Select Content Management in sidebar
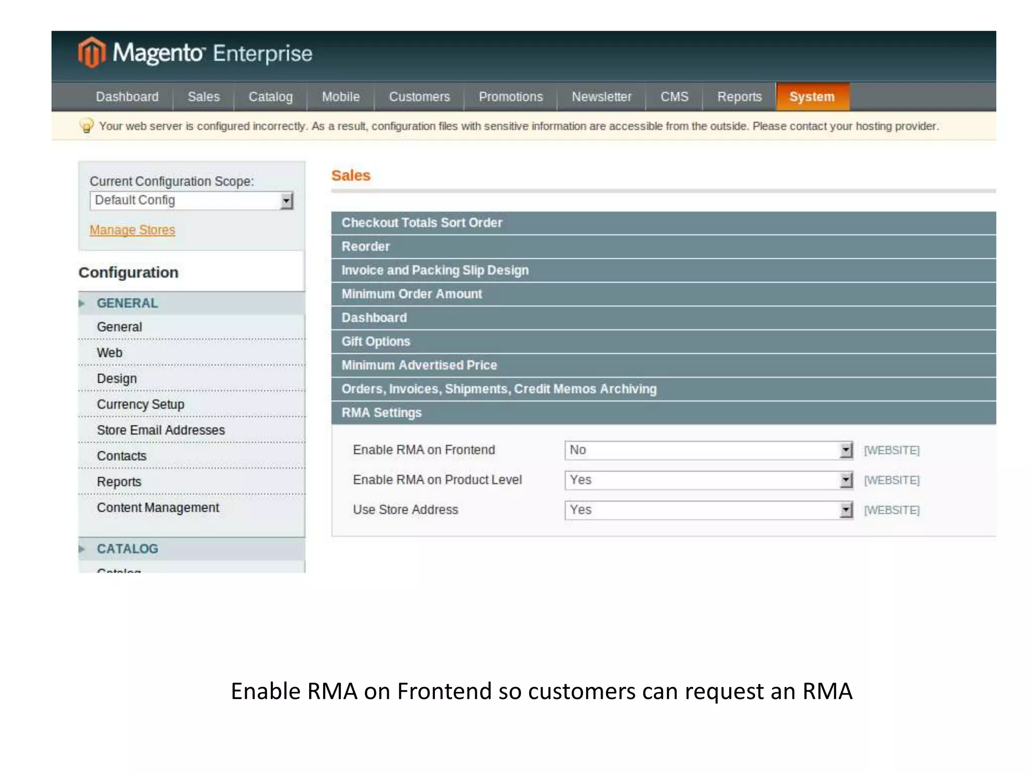The height and width of the screenshot is (773, 1031). point(191,507)
